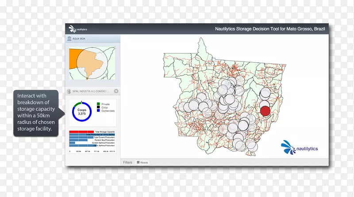The height and width of the screenshot is (197, 354).
Task: Click the Filters label in bottom bar
Action: click(x=128, y=163)
